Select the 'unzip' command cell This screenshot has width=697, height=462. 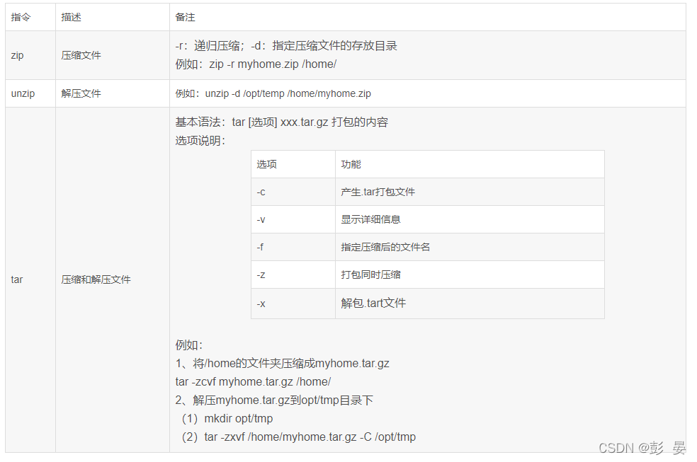pos(30,93)
